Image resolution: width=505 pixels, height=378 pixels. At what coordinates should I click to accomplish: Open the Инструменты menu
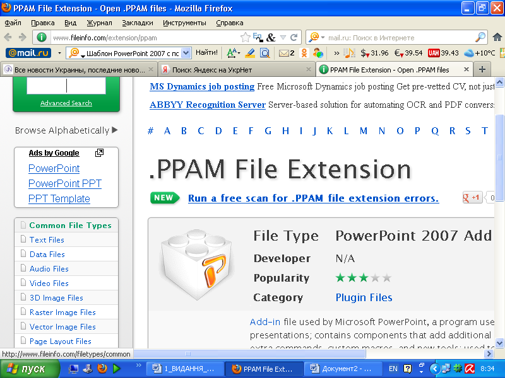(184, 23)
